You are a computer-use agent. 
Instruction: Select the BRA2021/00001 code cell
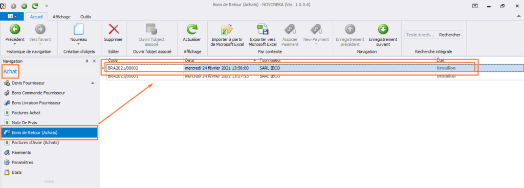(x=144, y=76)
